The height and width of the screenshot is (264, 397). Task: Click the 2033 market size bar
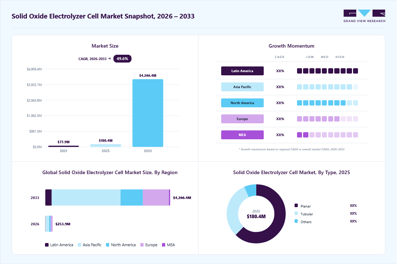point(148,113)
